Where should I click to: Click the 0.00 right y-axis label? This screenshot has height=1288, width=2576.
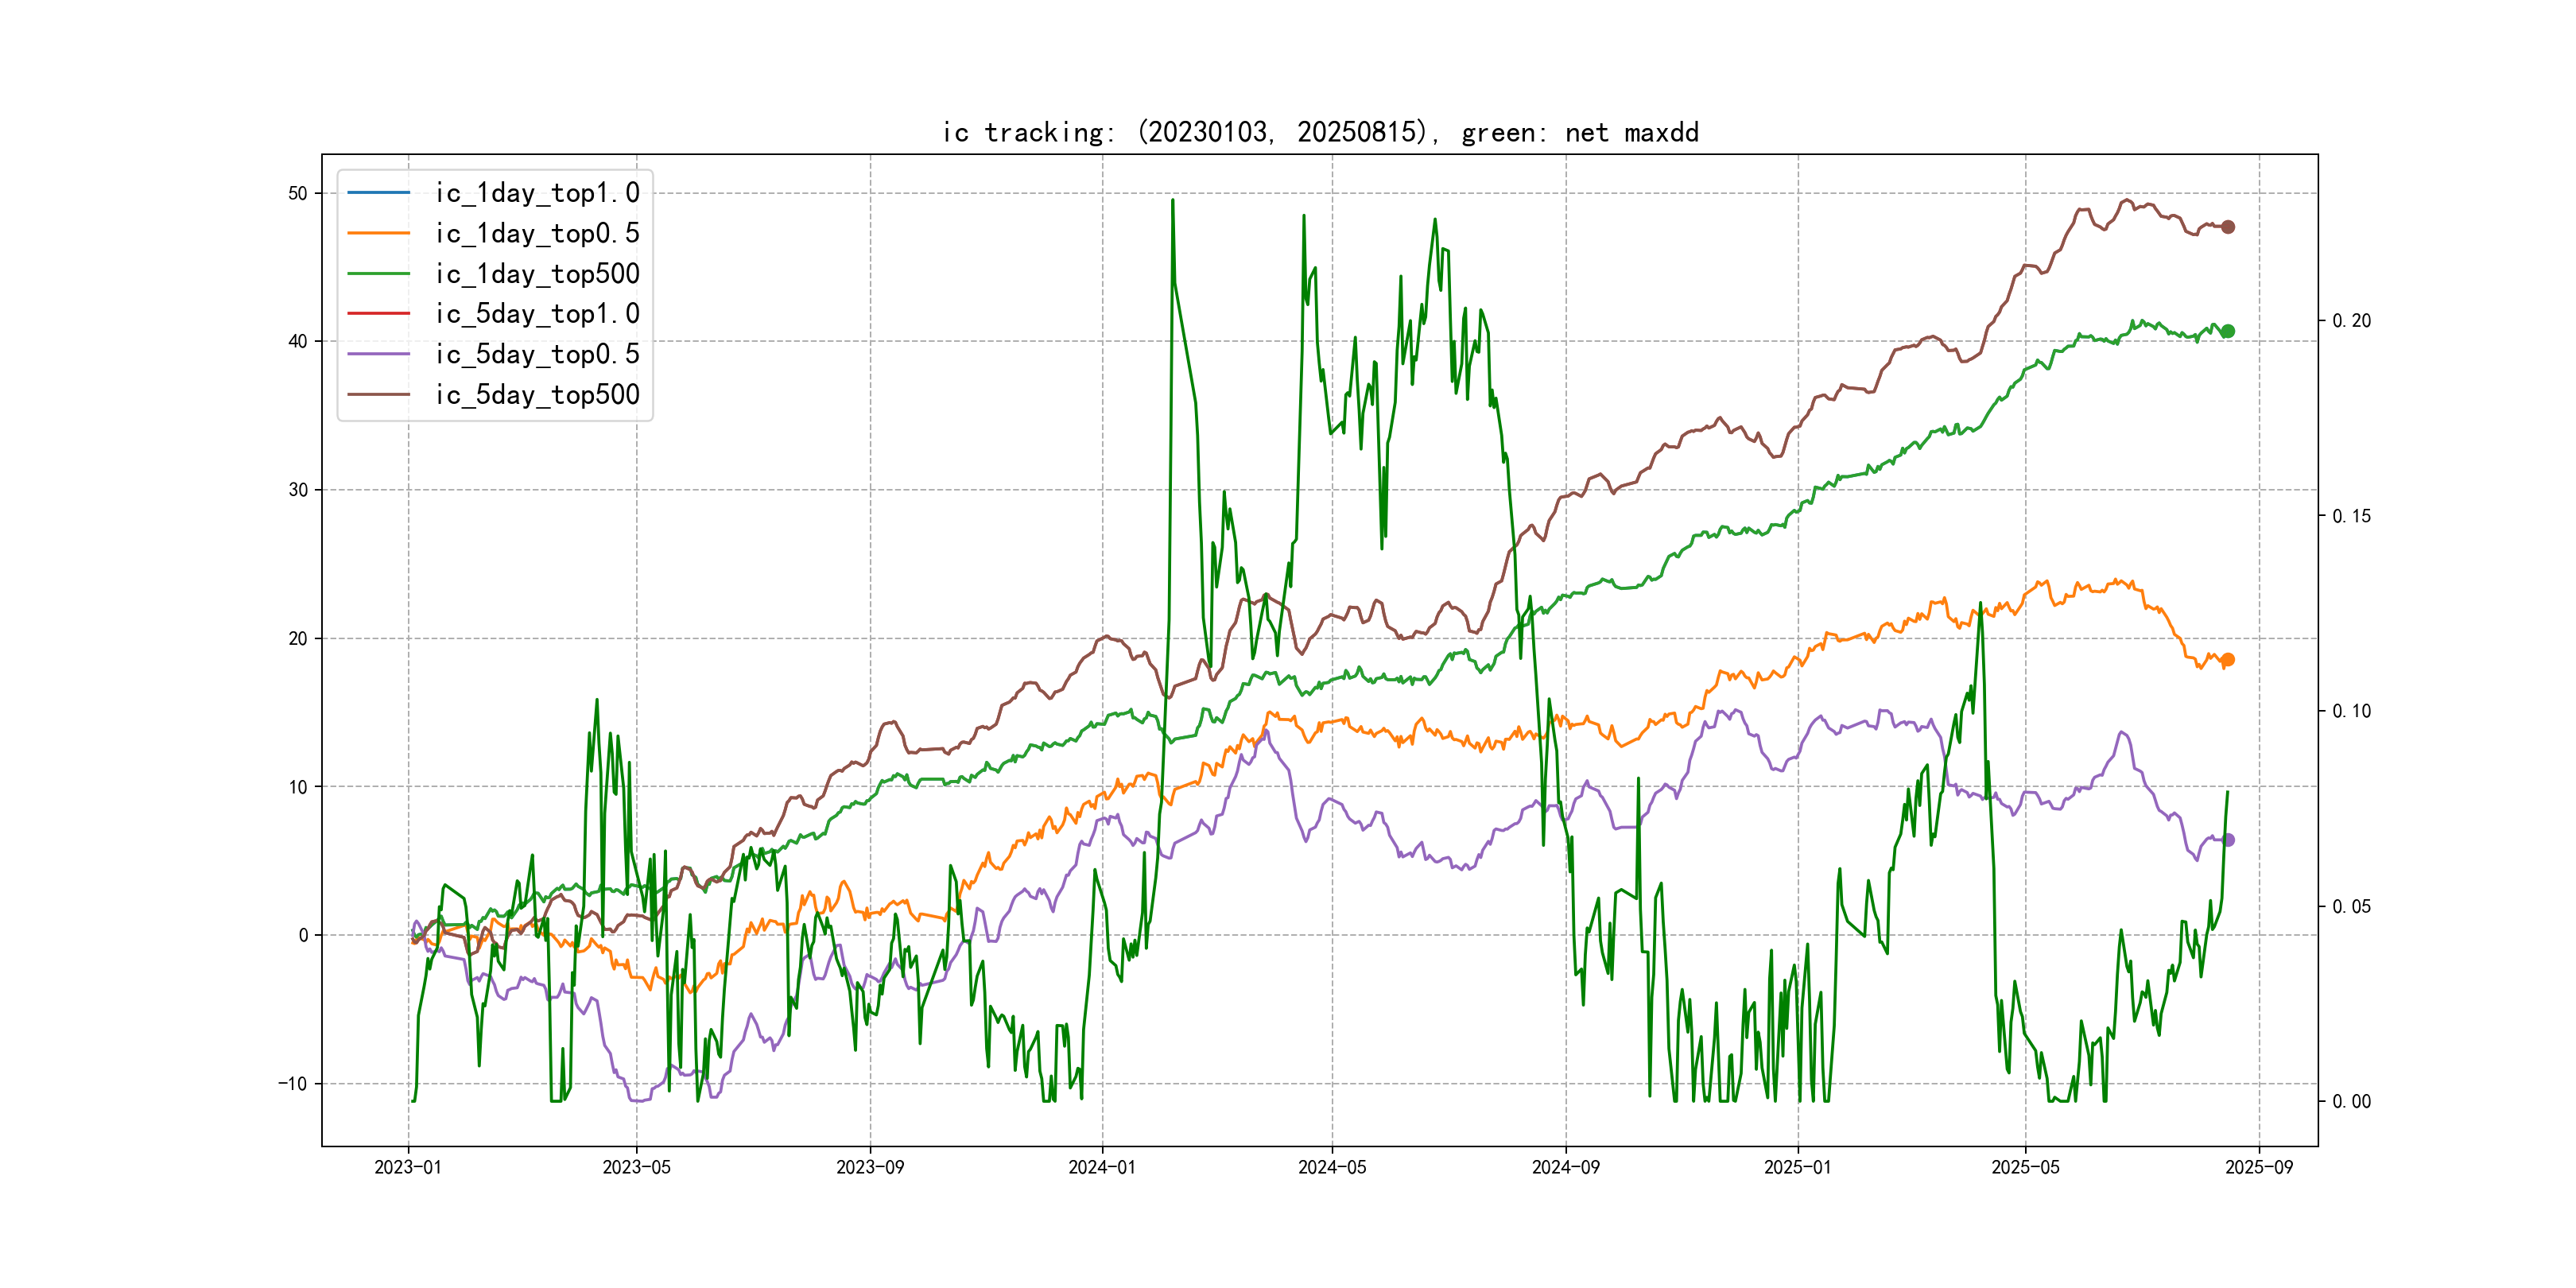(x=2351, y=1102)
